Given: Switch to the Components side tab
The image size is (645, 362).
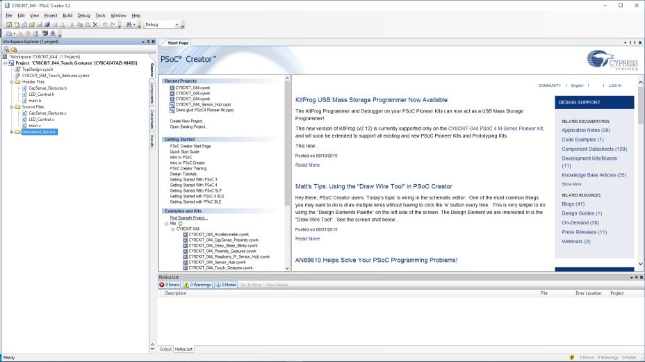Looking at the screenshot, I should tap(152, 92).
